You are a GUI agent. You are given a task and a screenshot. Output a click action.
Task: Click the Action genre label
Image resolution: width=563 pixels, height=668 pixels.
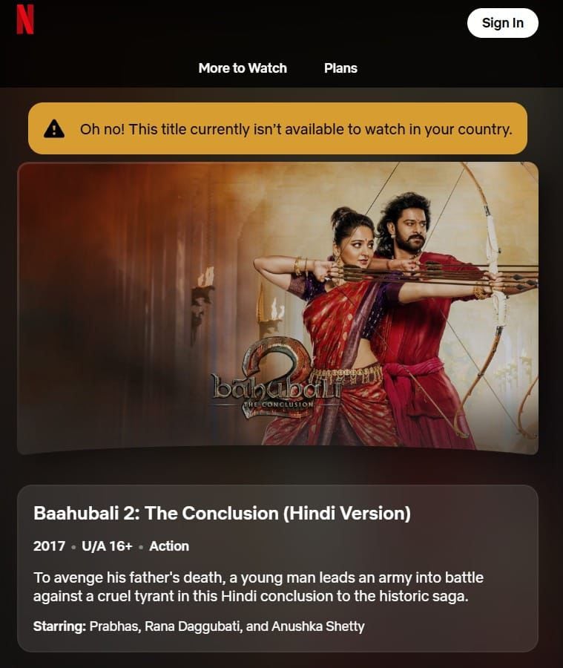(169, 546)
